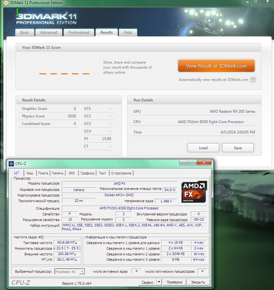Screen dimensions: 274x290
Task: Open the Графика tab
Action: 87,173
